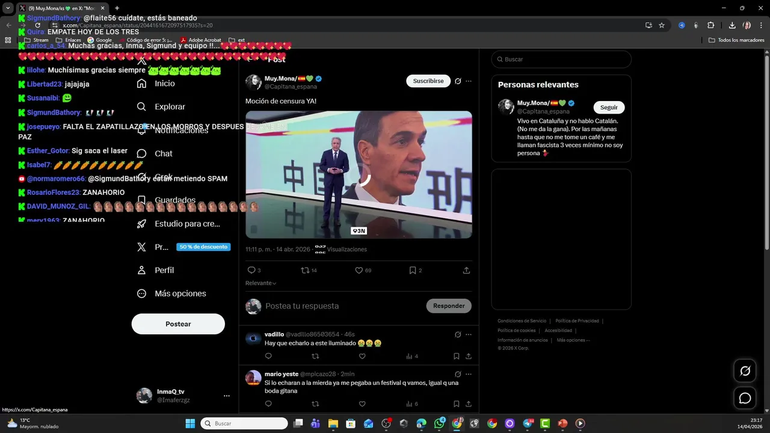Bookmark the post with the bookmark icon showing 2
The height and width of the screenshot is (433, 770).
point(413,271)
